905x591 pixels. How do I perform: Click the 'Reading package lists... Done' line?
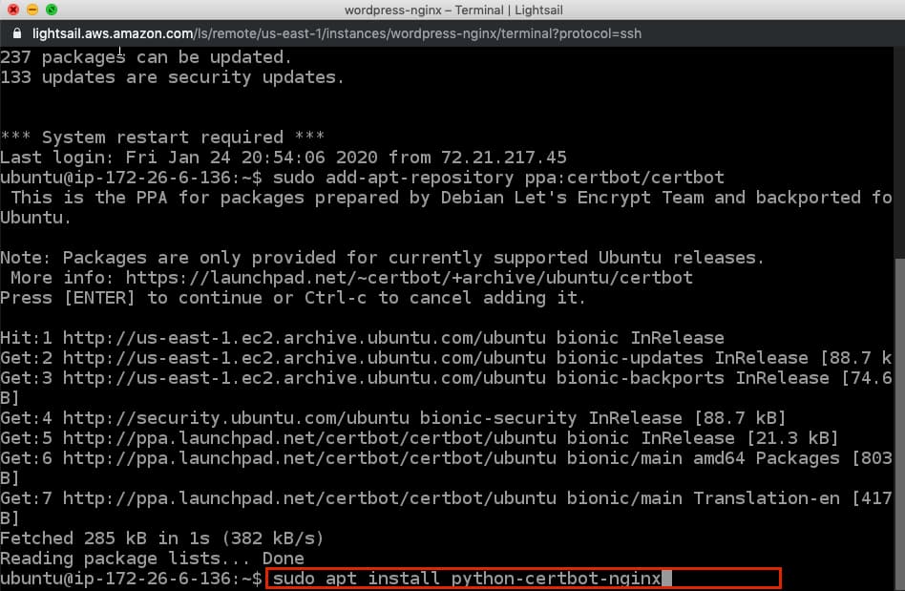[152, 559]
